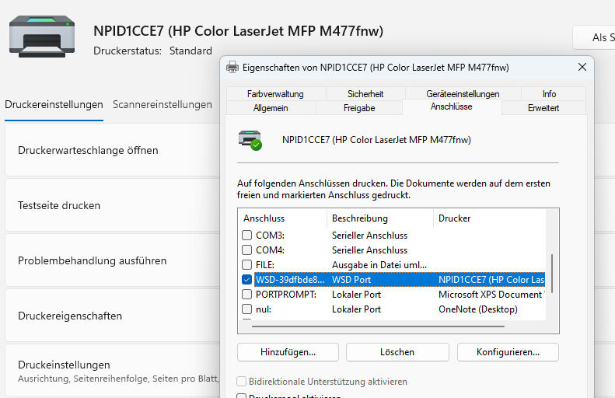Click the Hinzufügen... button
Viewport: 615px width, 398px height.
click(288, 352)
